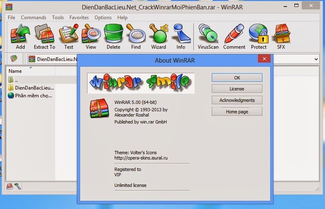Click the WinRAR Smile banner image

click(x=141, y=83)
